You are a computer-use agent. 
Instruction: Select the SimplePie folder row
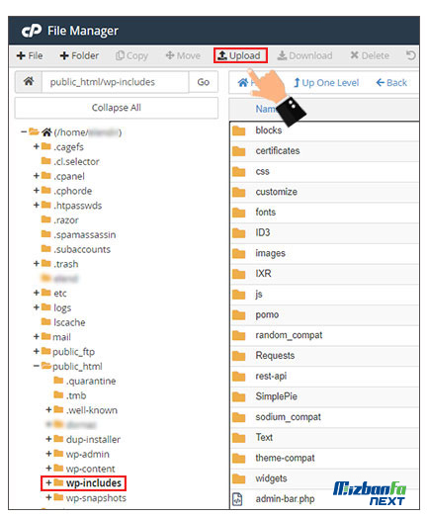(324, 396)
